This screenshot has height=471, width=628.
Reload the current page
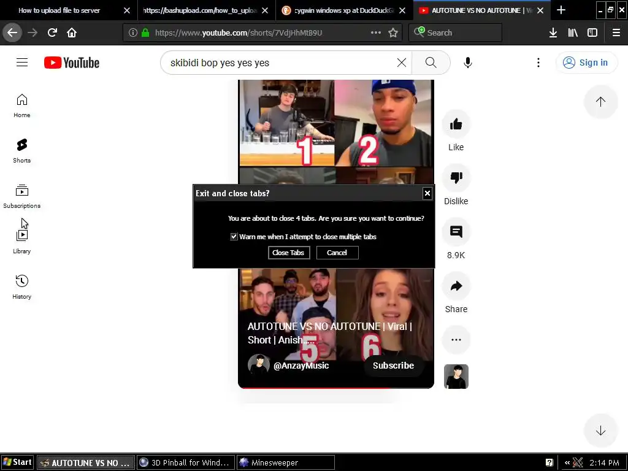[x=52, y=33]
